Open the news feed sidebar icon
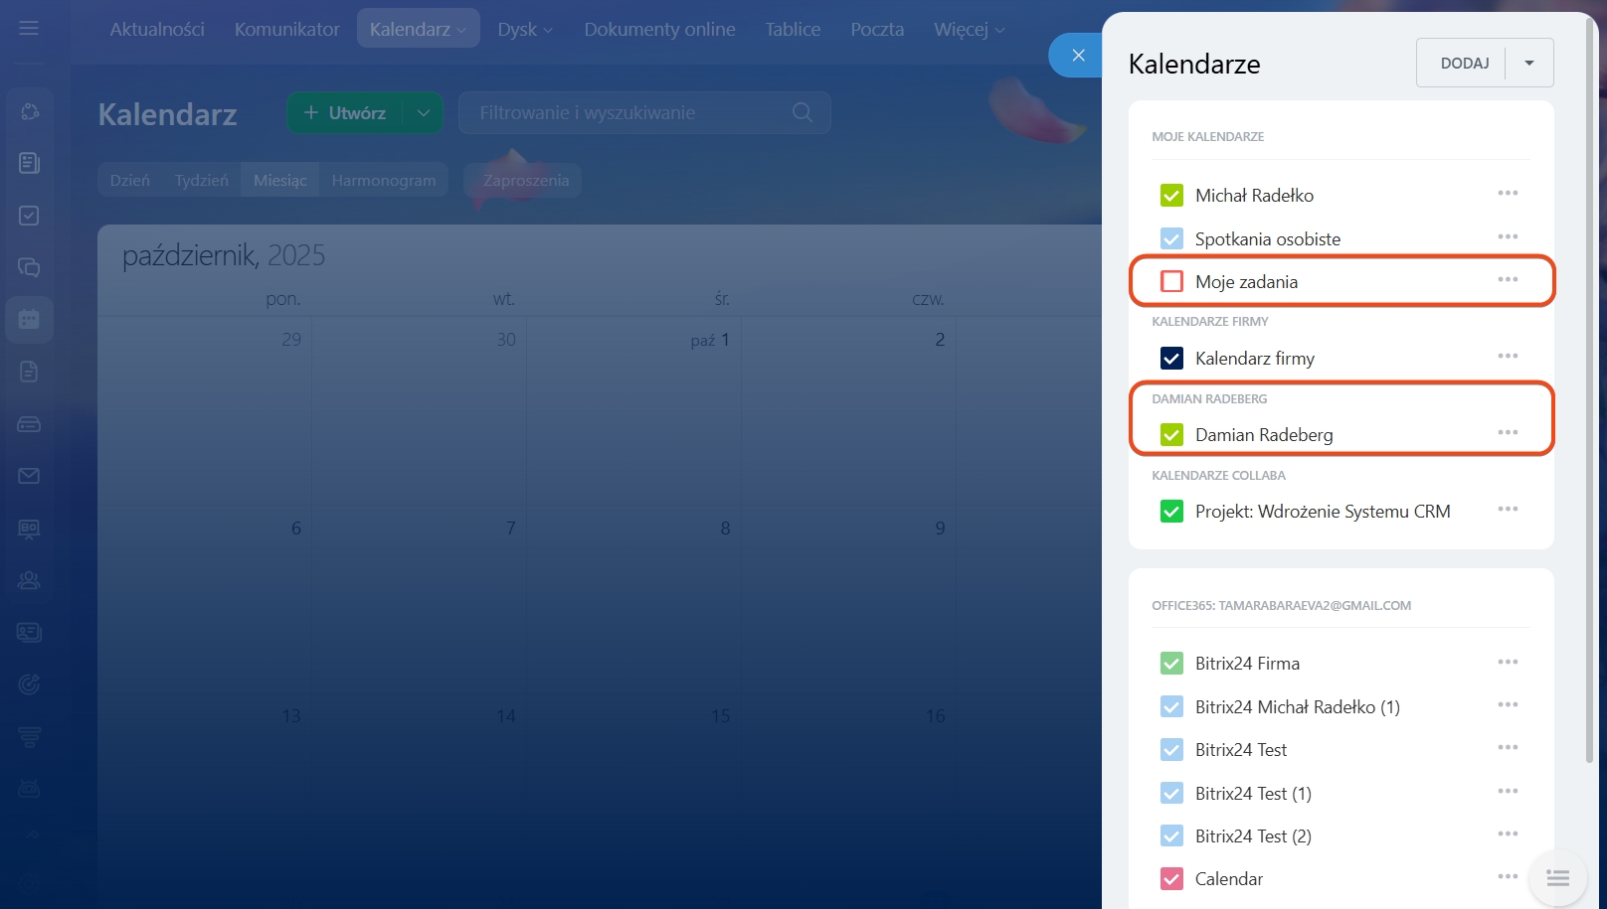Image resolution: width=1607 pixels, height=909 pixels. pos(29,163)
